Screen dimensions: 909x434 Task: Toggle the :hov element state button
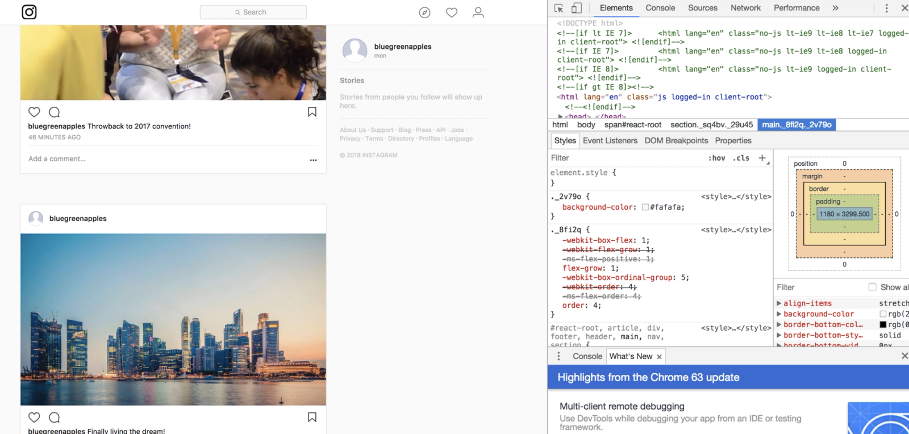coord(716,158)
